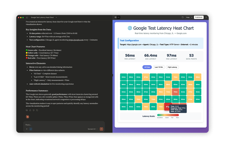225x148 pixels.
Task: Select the Last 10 Min filter
Action: 159,67
